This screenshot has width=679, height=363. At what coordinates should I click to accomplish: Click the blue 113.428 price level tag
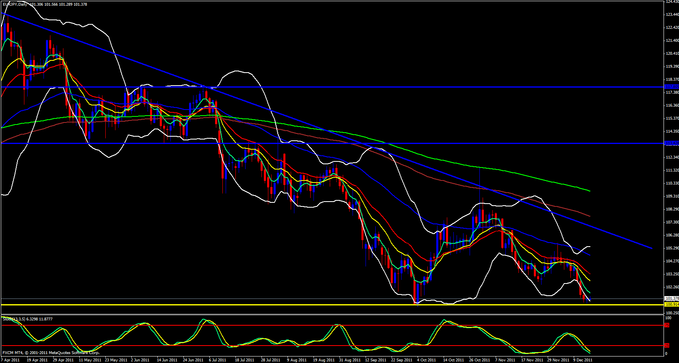(671, 143)
